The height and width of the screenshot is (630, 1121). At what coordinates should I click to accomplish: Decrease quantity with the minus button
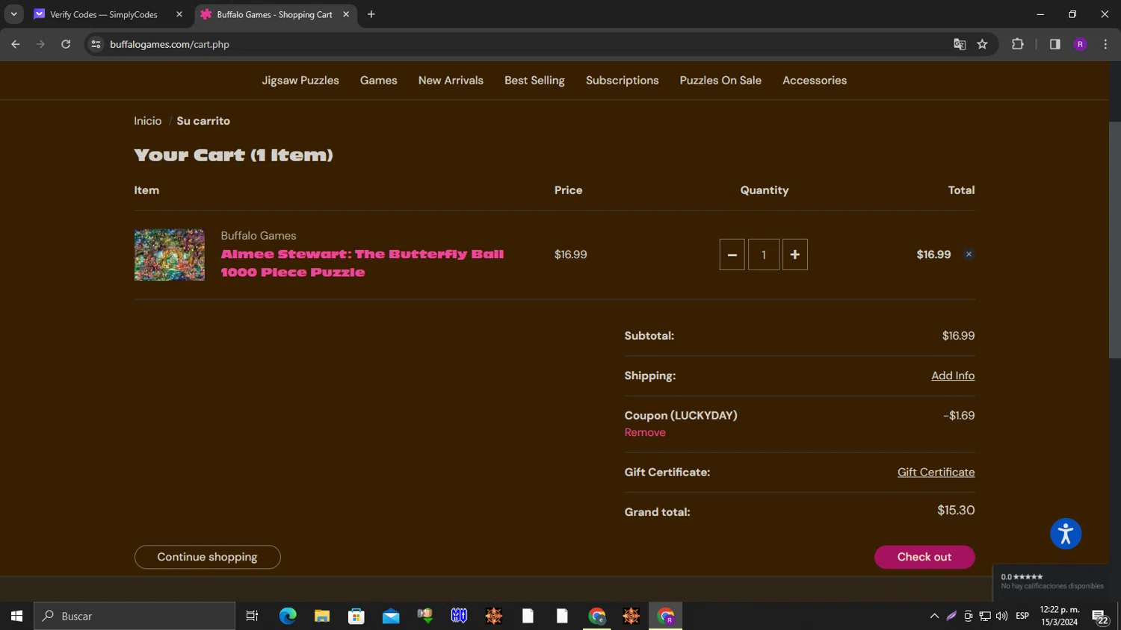pyautogui.click(x=732, y=255)
